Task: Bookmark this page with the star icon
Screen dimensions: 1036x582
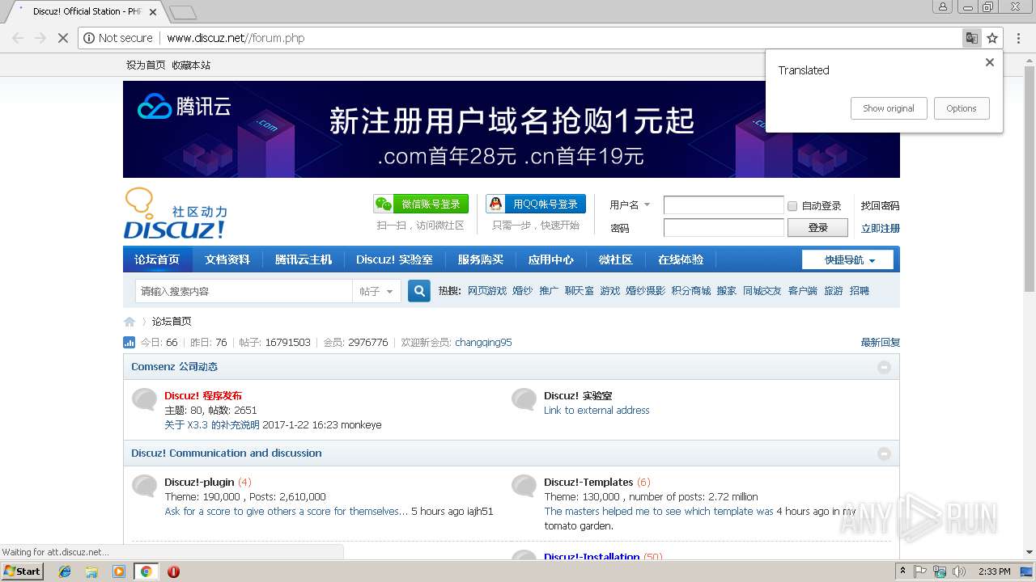Action: [x=992, y=38]
